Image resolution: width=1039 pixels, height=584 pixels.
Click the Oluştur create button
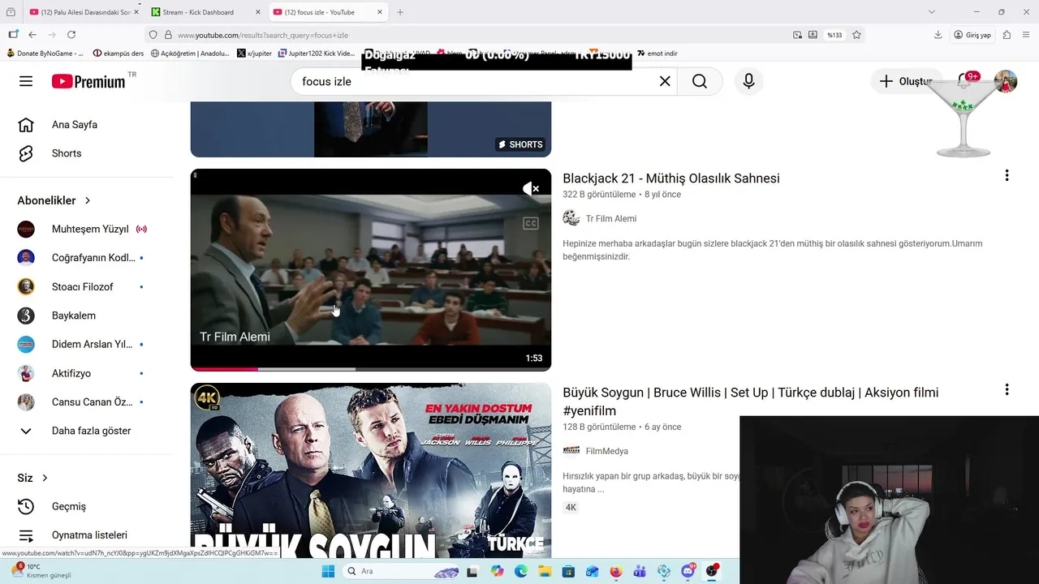pyautogui.click(x=907, y=81)
